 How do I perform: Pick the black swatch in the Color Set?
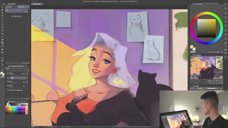coord(6,104)
